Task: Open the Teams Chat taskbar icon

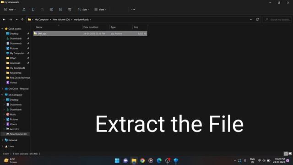Action: (x=125, y=160)
